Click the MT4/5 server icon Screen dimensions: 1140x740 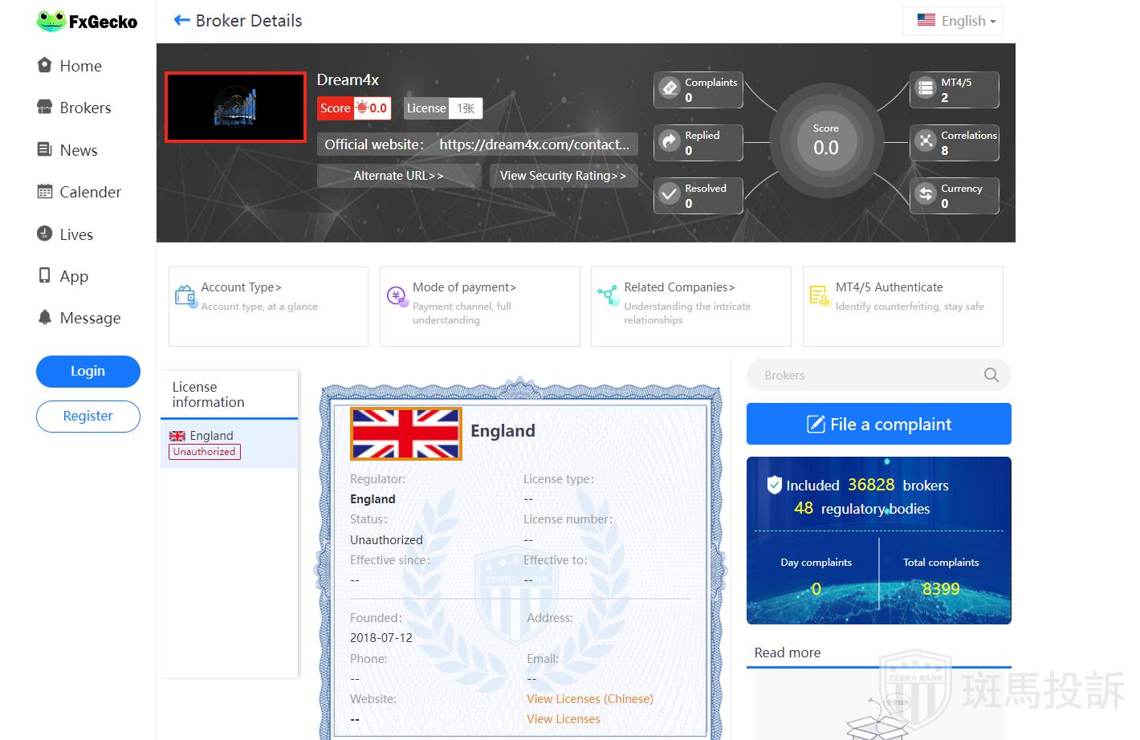click(926, 88)
